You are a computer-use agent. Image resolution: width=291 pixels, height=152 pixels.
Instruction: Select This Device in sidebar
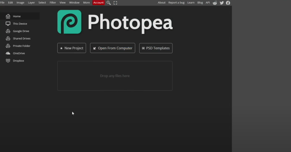coord(20,24)
